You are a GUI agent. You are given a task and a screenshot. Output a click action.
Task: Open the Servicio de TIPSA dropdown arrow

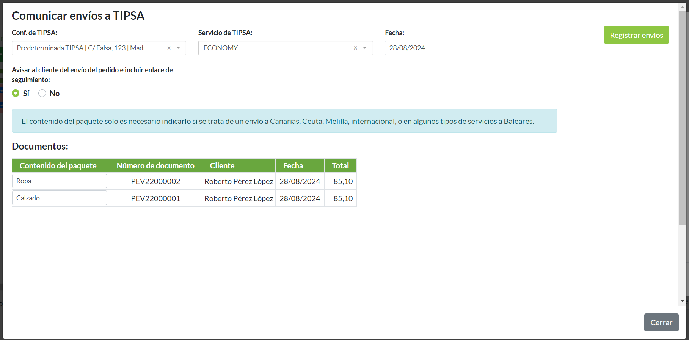pyautogui.click(x=365, y=48)
